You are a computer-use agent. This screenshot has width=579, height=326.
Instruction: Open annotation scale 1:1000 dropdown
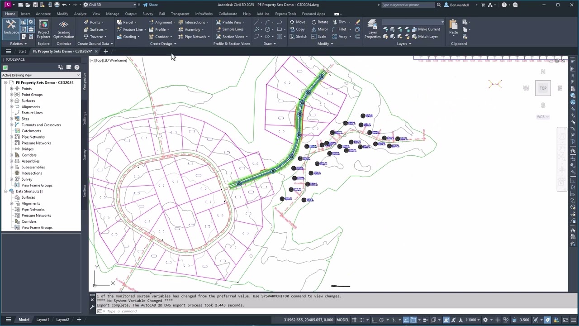(x=472, y=320)
